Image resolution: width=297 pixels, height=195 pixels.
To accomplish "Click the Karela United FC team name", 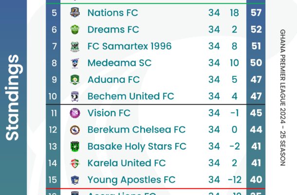I will pos(127,163).
